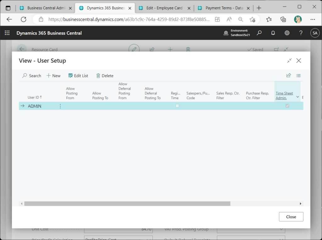
Task: Open the app launcher waffle icon
Action: click(7, 33)
